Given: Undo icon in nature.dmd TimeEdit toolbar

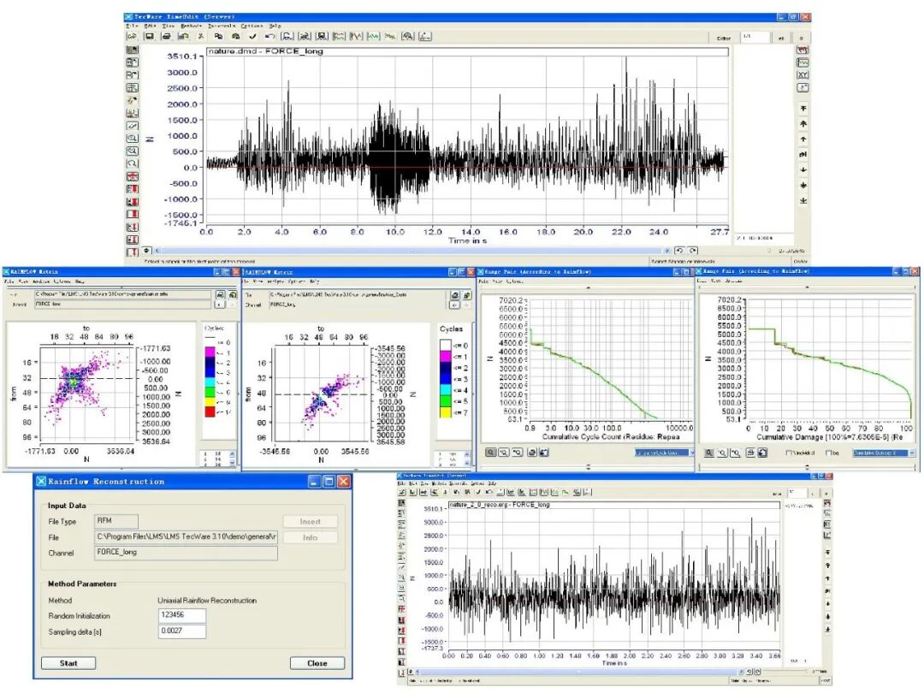Looking at the screenshot, I should point(269,36).
